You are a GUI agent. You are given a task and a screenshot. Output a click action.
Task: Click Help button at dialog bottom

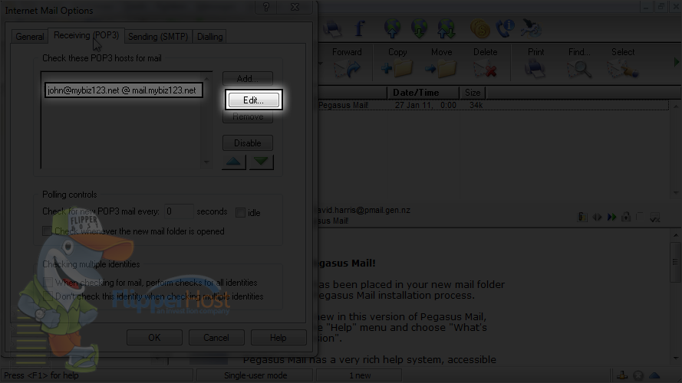278,337
